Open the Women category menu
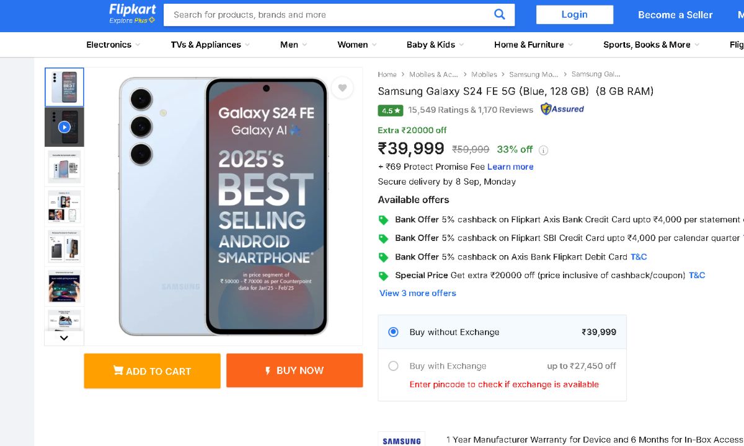The image size is (744, 446). (x=356, y=45)
